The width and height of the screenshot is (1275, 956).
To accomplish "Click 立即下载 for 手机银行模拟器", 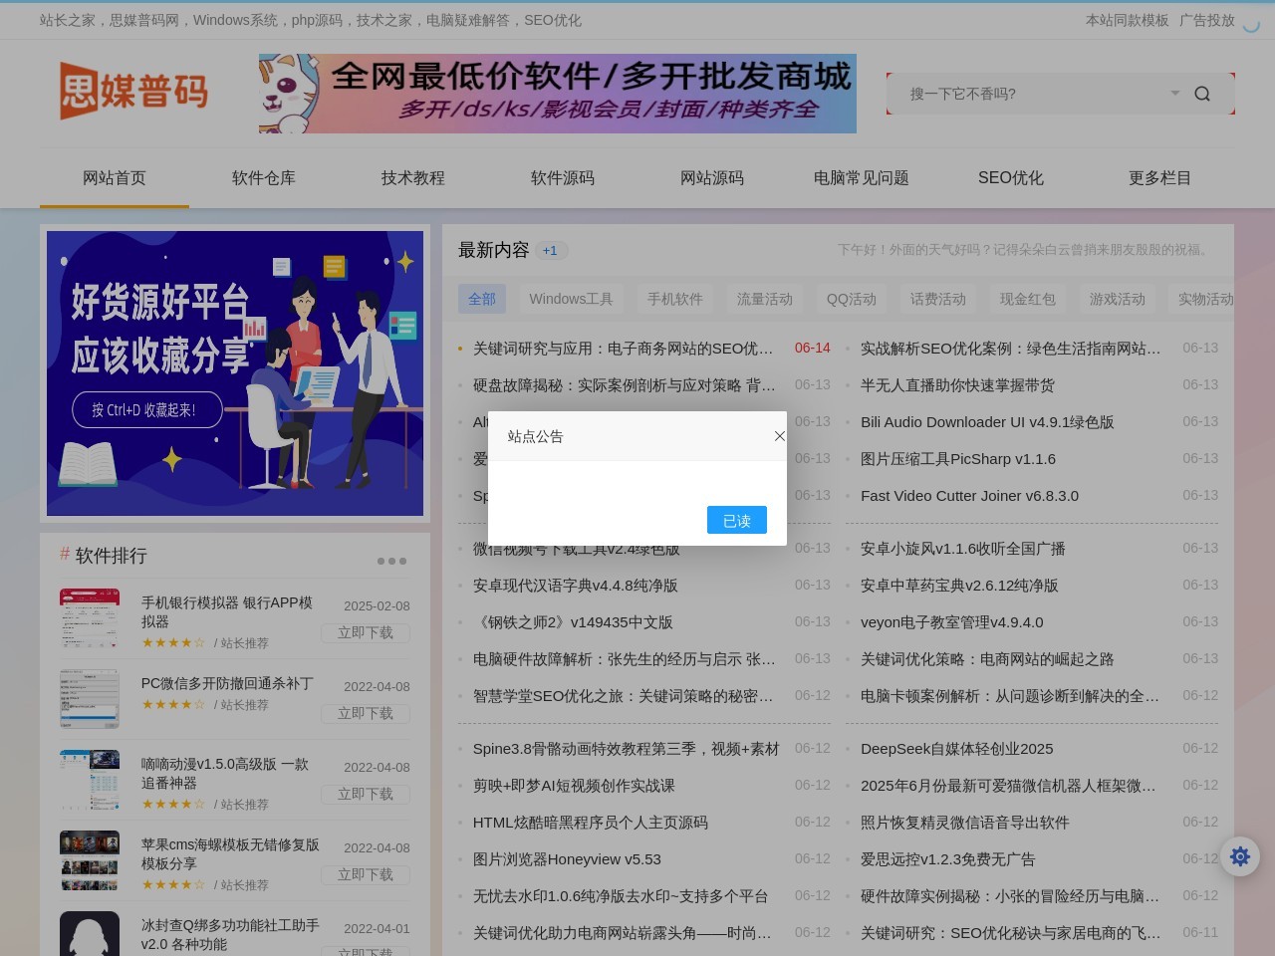I will pyautogui.click(x=366, y=632).
